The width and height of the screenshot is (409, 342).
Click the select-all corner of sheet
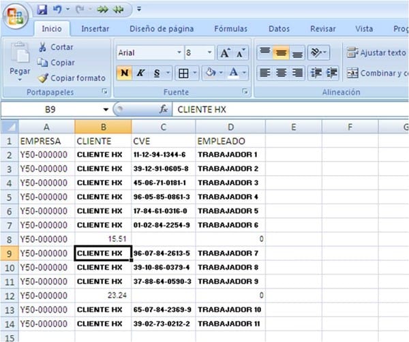pyautogui.click(x=10, y=127)
